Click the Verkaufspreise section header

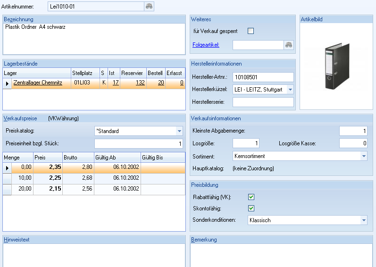coord(20,118)
